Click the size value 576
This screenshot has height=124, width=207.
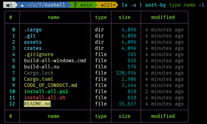coord(132,67)
